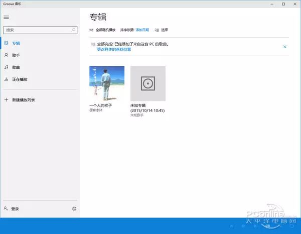Open 歌手 (Artists) in the sidebar

click(40, 55)
